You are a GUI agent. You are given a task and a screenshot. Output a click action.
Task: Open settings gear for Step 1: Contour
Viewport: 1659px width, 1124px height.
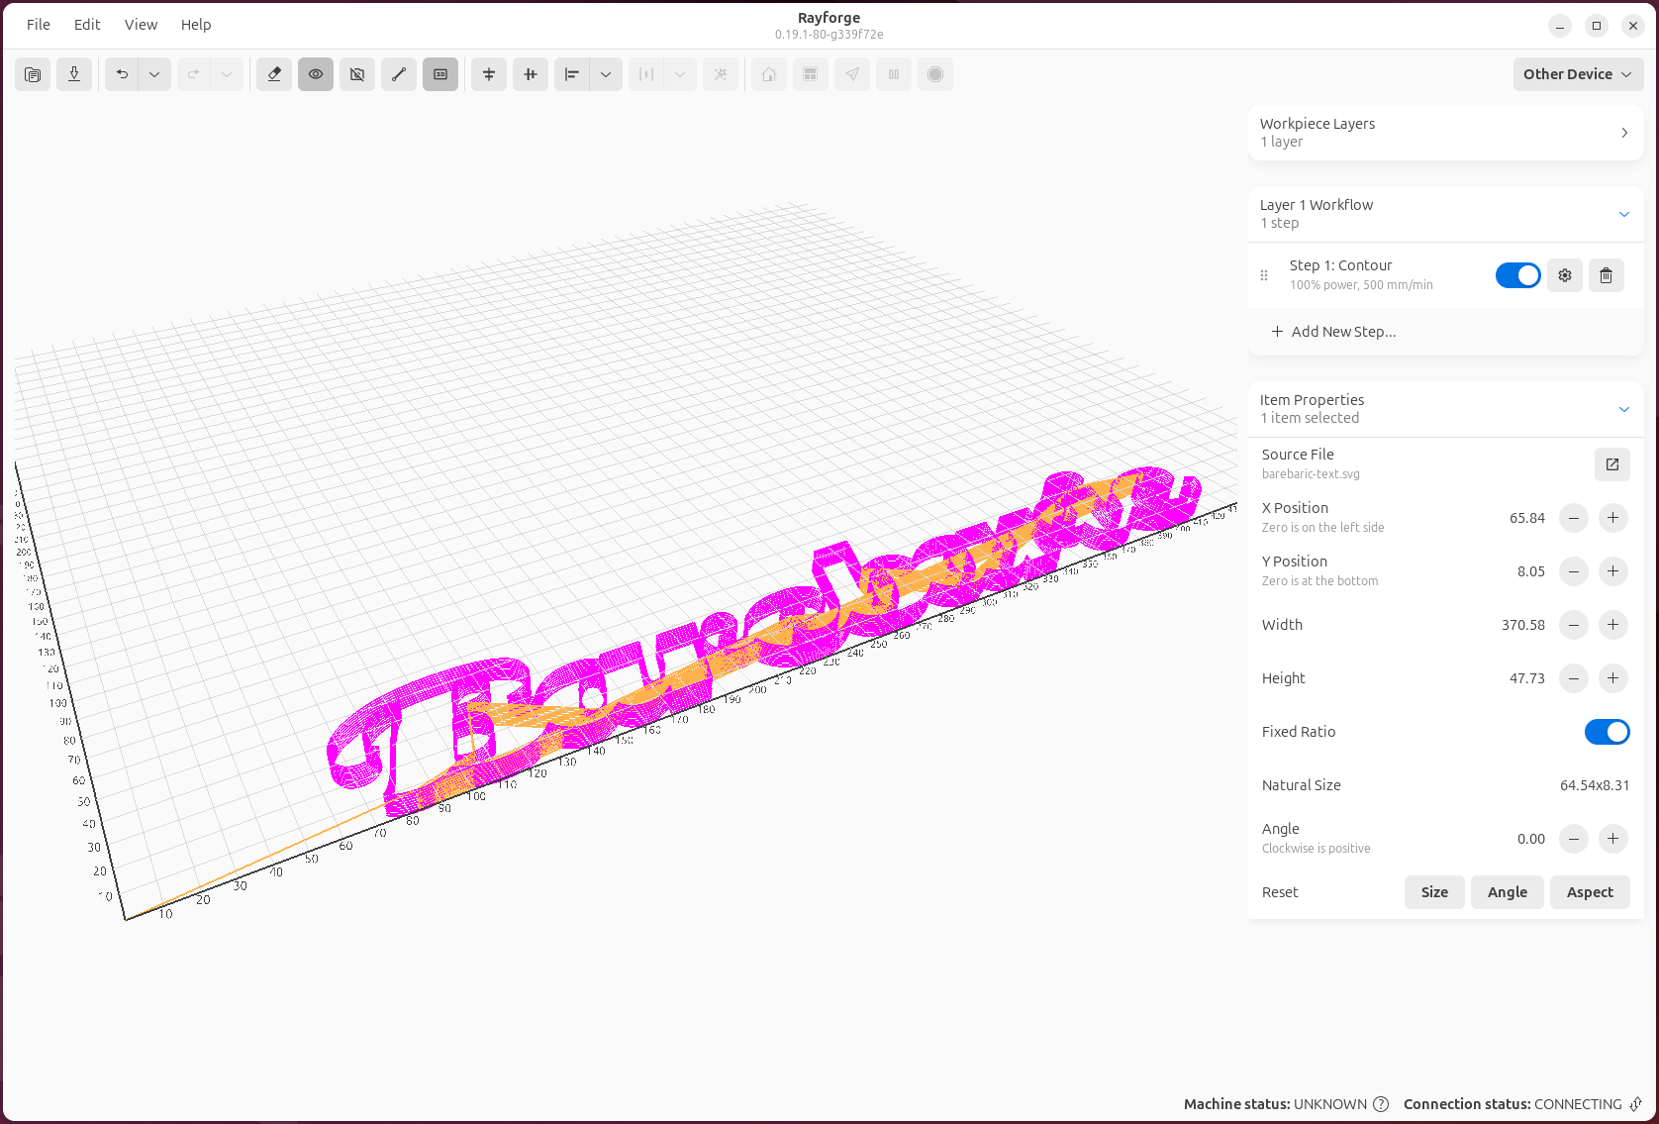click(1565, 275)
